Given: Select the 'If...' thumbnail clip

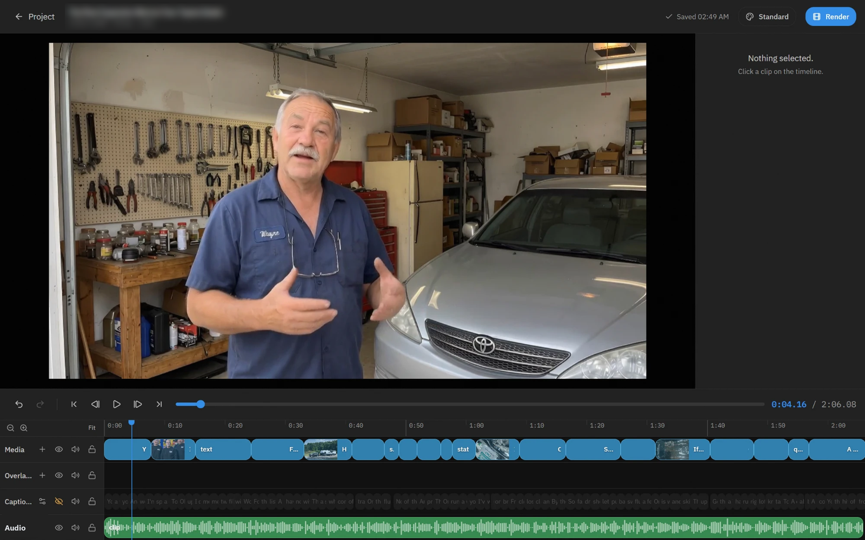Looking at the screenshot, I should [x=683, y=449].
